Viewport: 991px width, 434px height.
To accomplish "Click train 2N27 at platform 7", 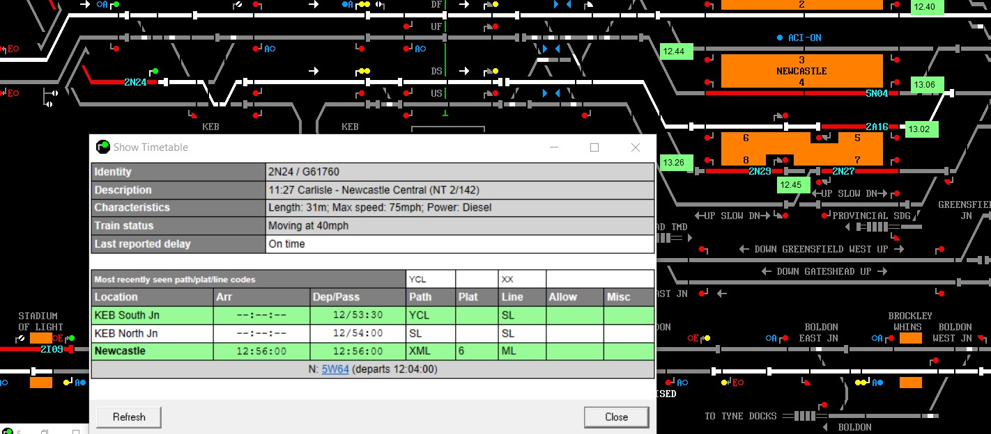I will [x=843, y=171].
